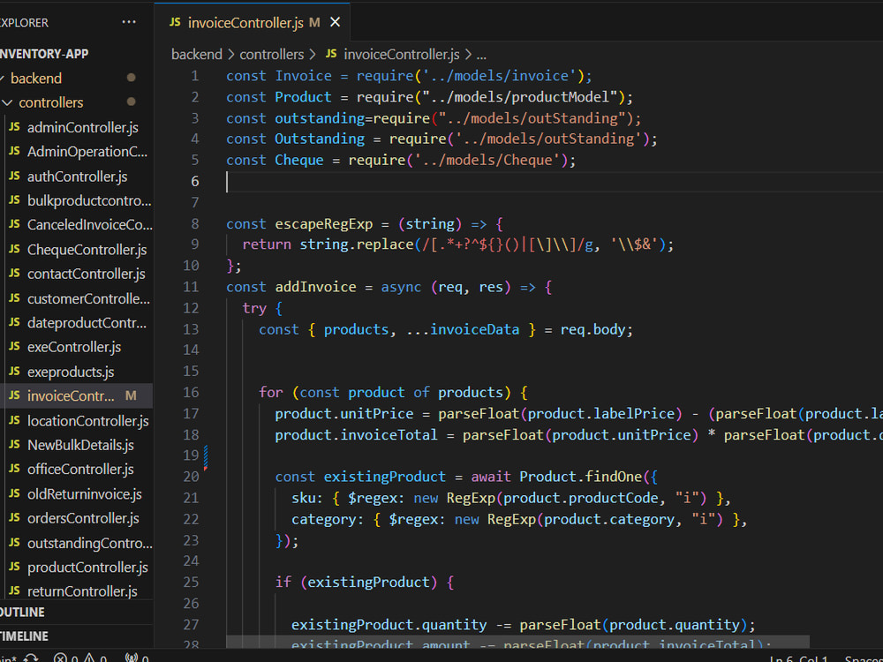883x662 pixels.
Task: Open the dateproductContr... file
Action: pos(87,323)
